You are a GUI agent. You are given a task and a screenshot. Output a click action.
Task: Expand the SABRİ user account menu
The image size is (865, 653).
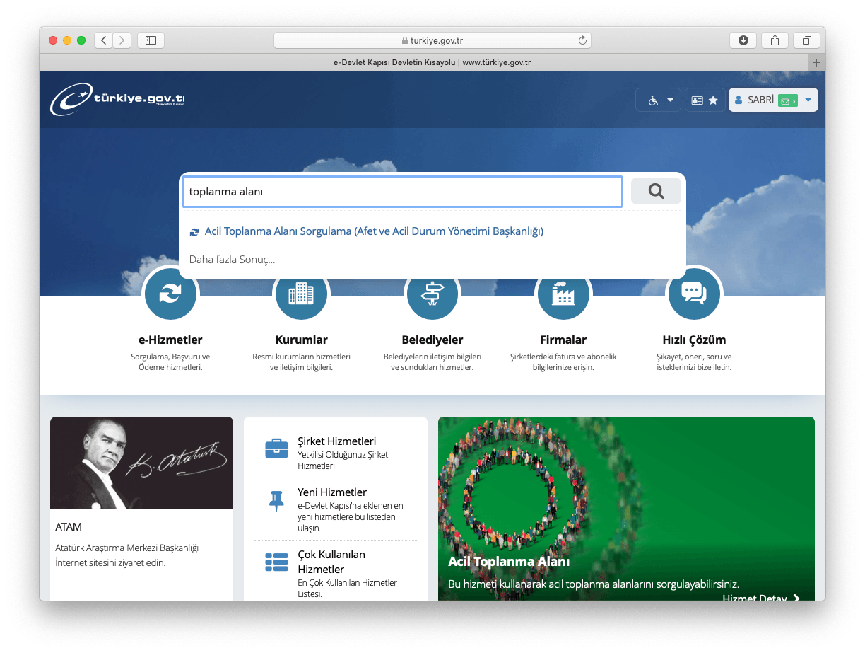click(x=773, y=100)
